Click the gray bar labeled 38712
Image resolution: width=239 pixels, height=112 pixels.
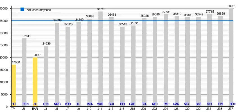point(100,56)
